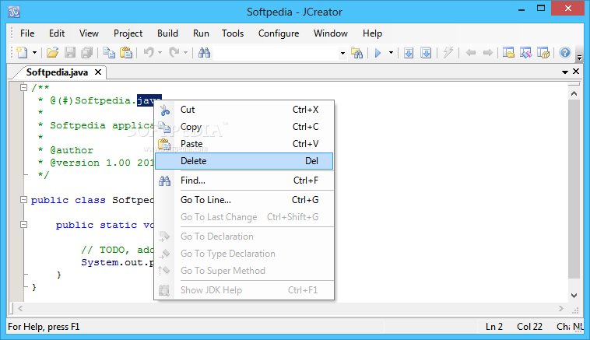
Task: Click the Class View panel icon
Action: [525, 53]
